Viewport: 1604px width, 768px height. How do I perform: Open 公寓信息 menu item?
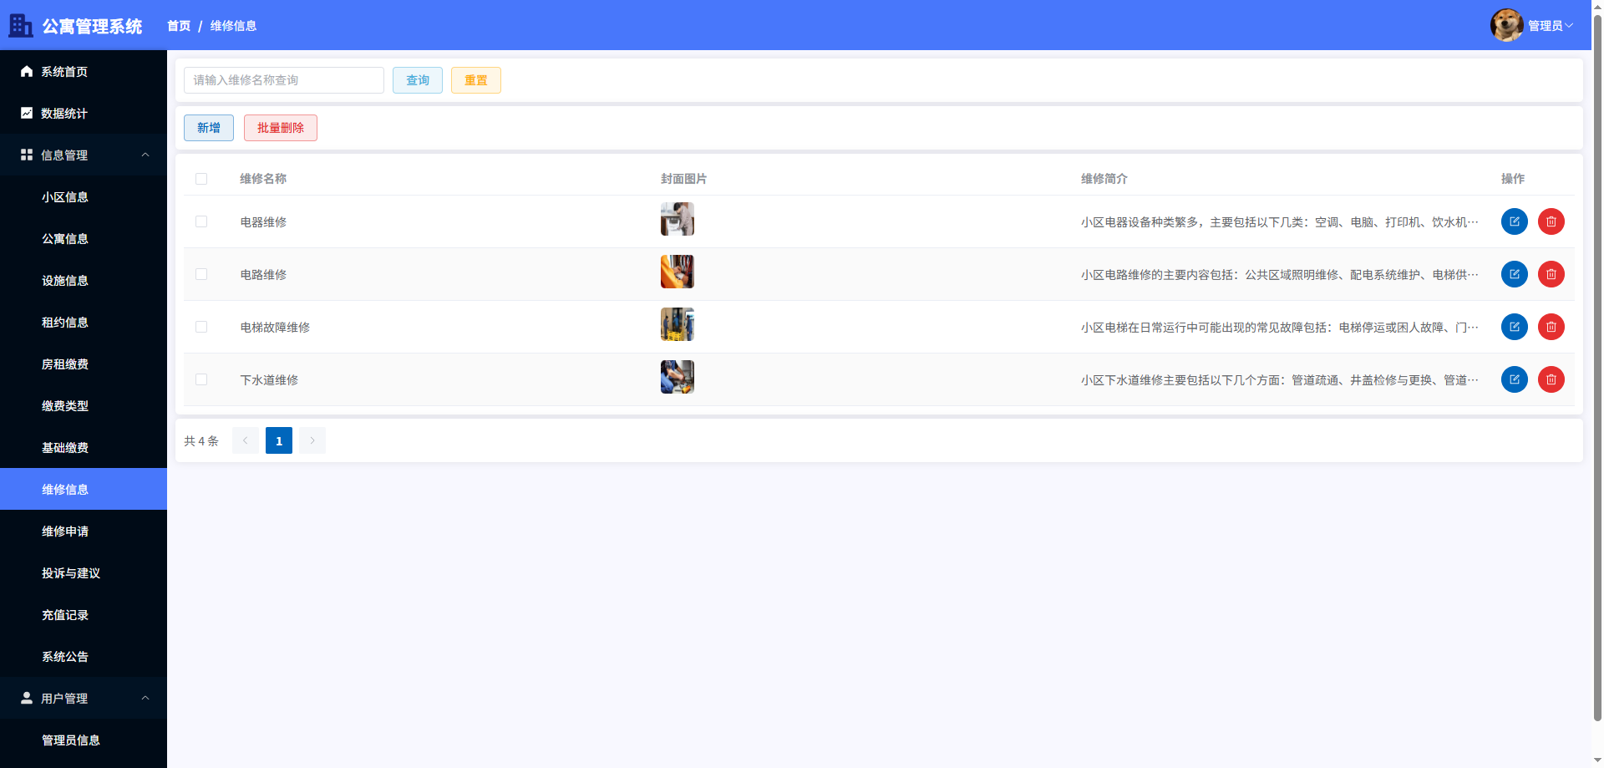tap(84, 238)
